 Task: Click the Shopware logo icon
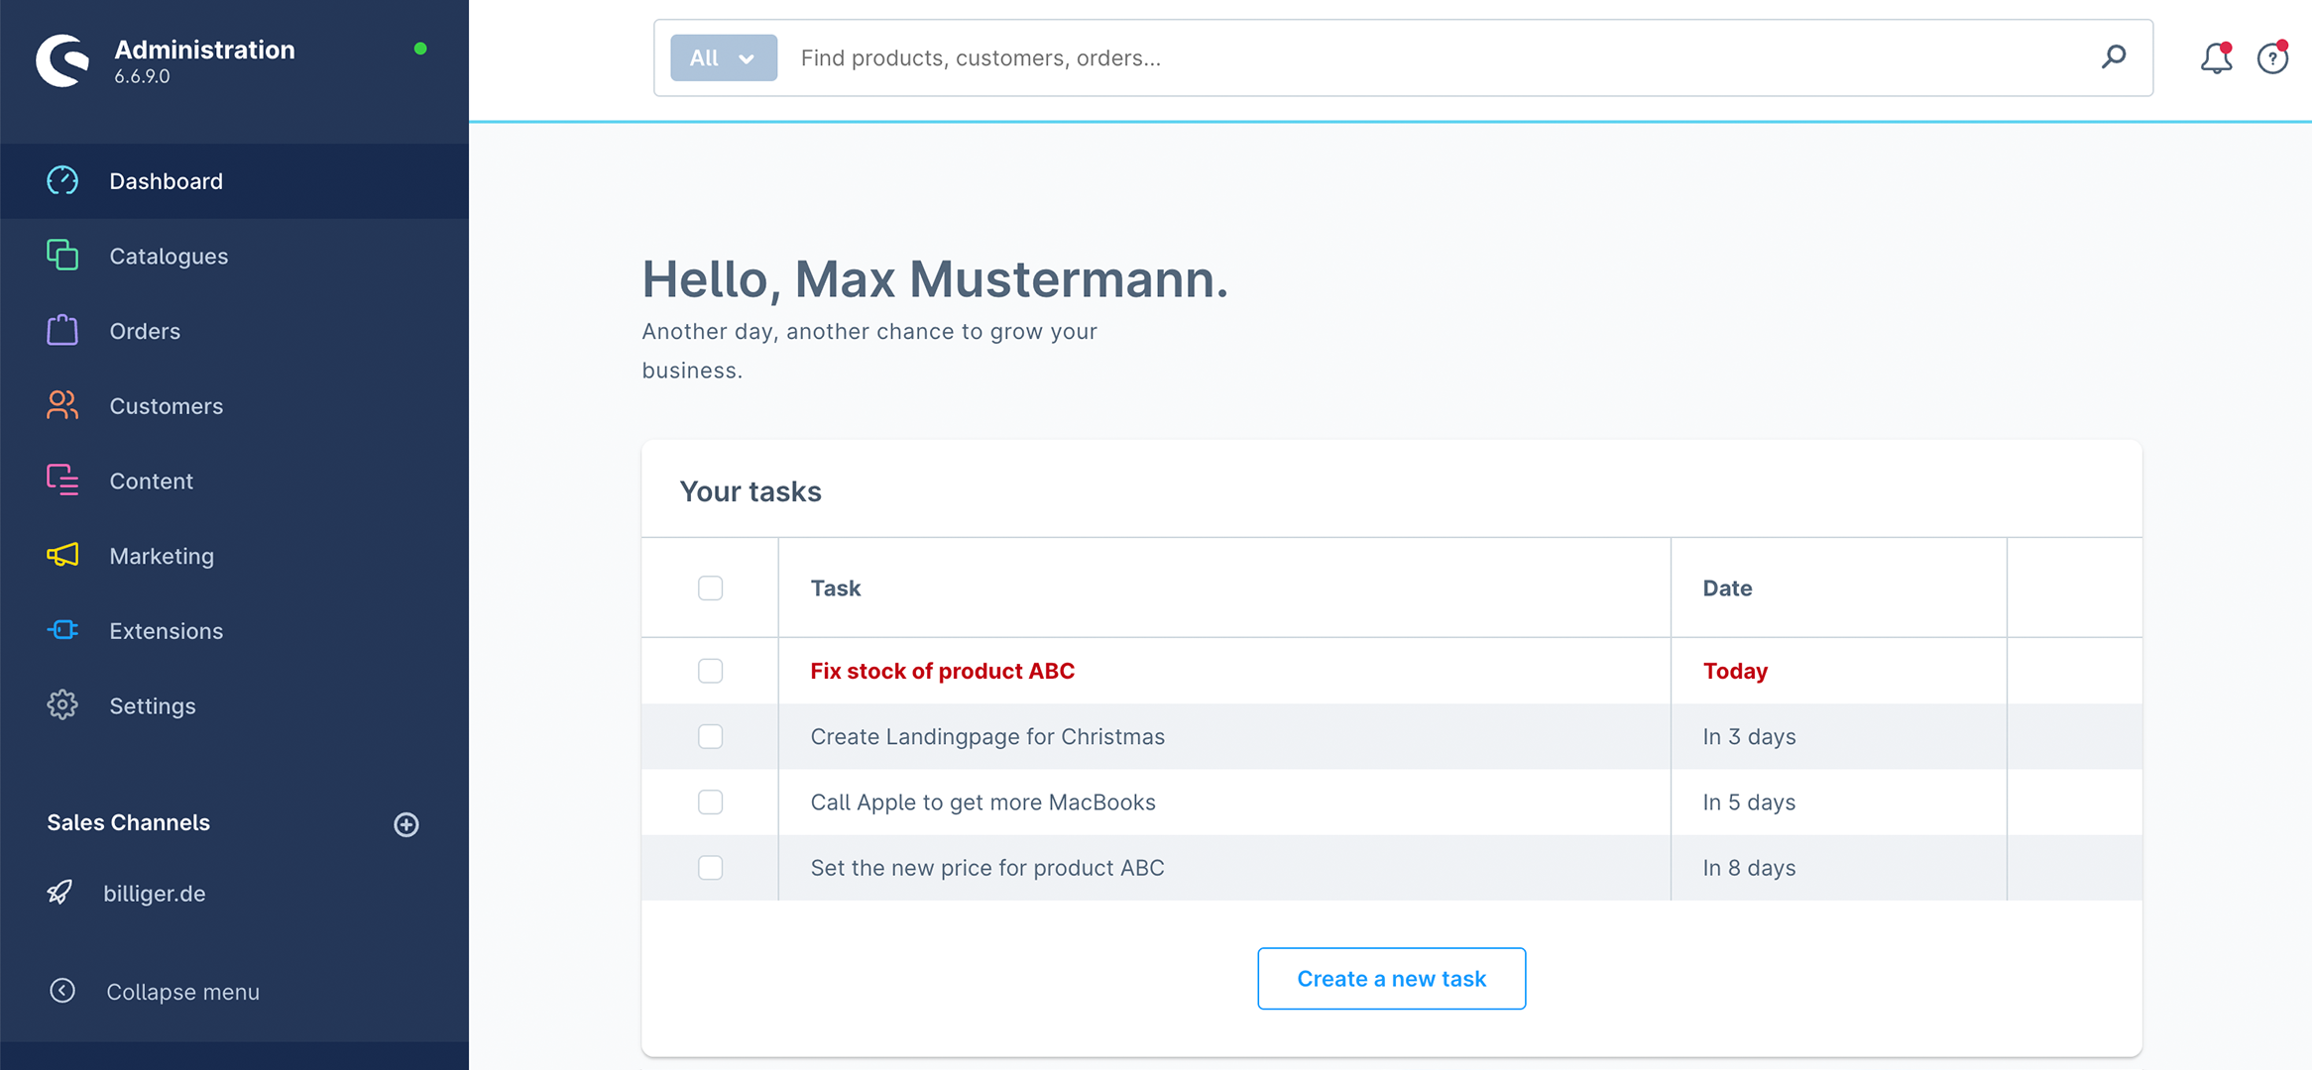point(62,60)
